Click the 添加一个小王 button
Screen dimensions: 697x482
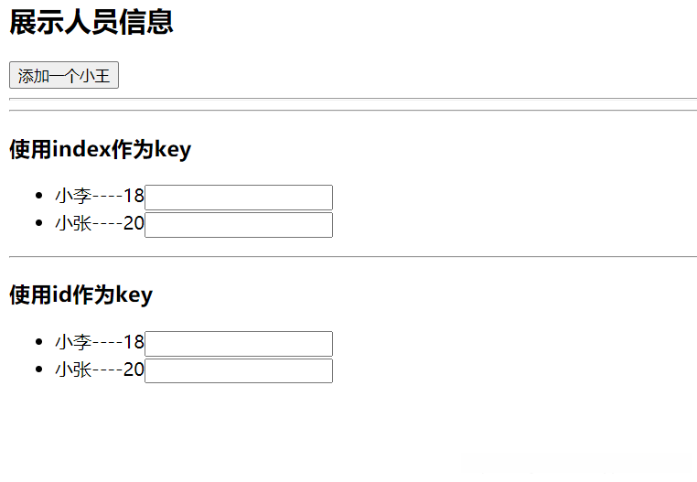click(64, 76)
